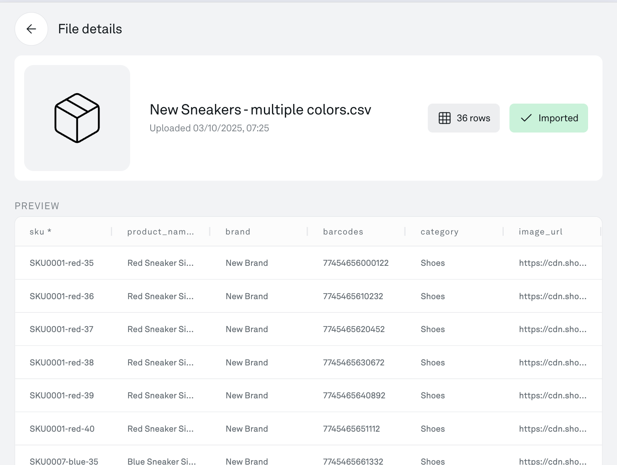Click the table grid icon
The width and height of the screenshot is (617, 465).
point(444,118)
